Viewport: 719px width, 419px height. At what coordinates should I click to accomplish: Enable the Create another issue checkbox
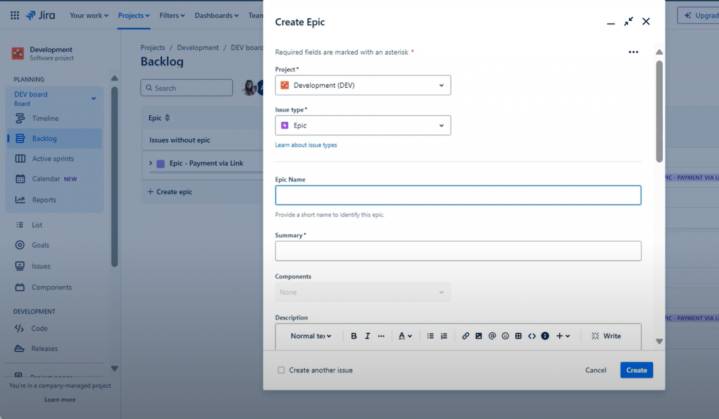click(281, 370)
